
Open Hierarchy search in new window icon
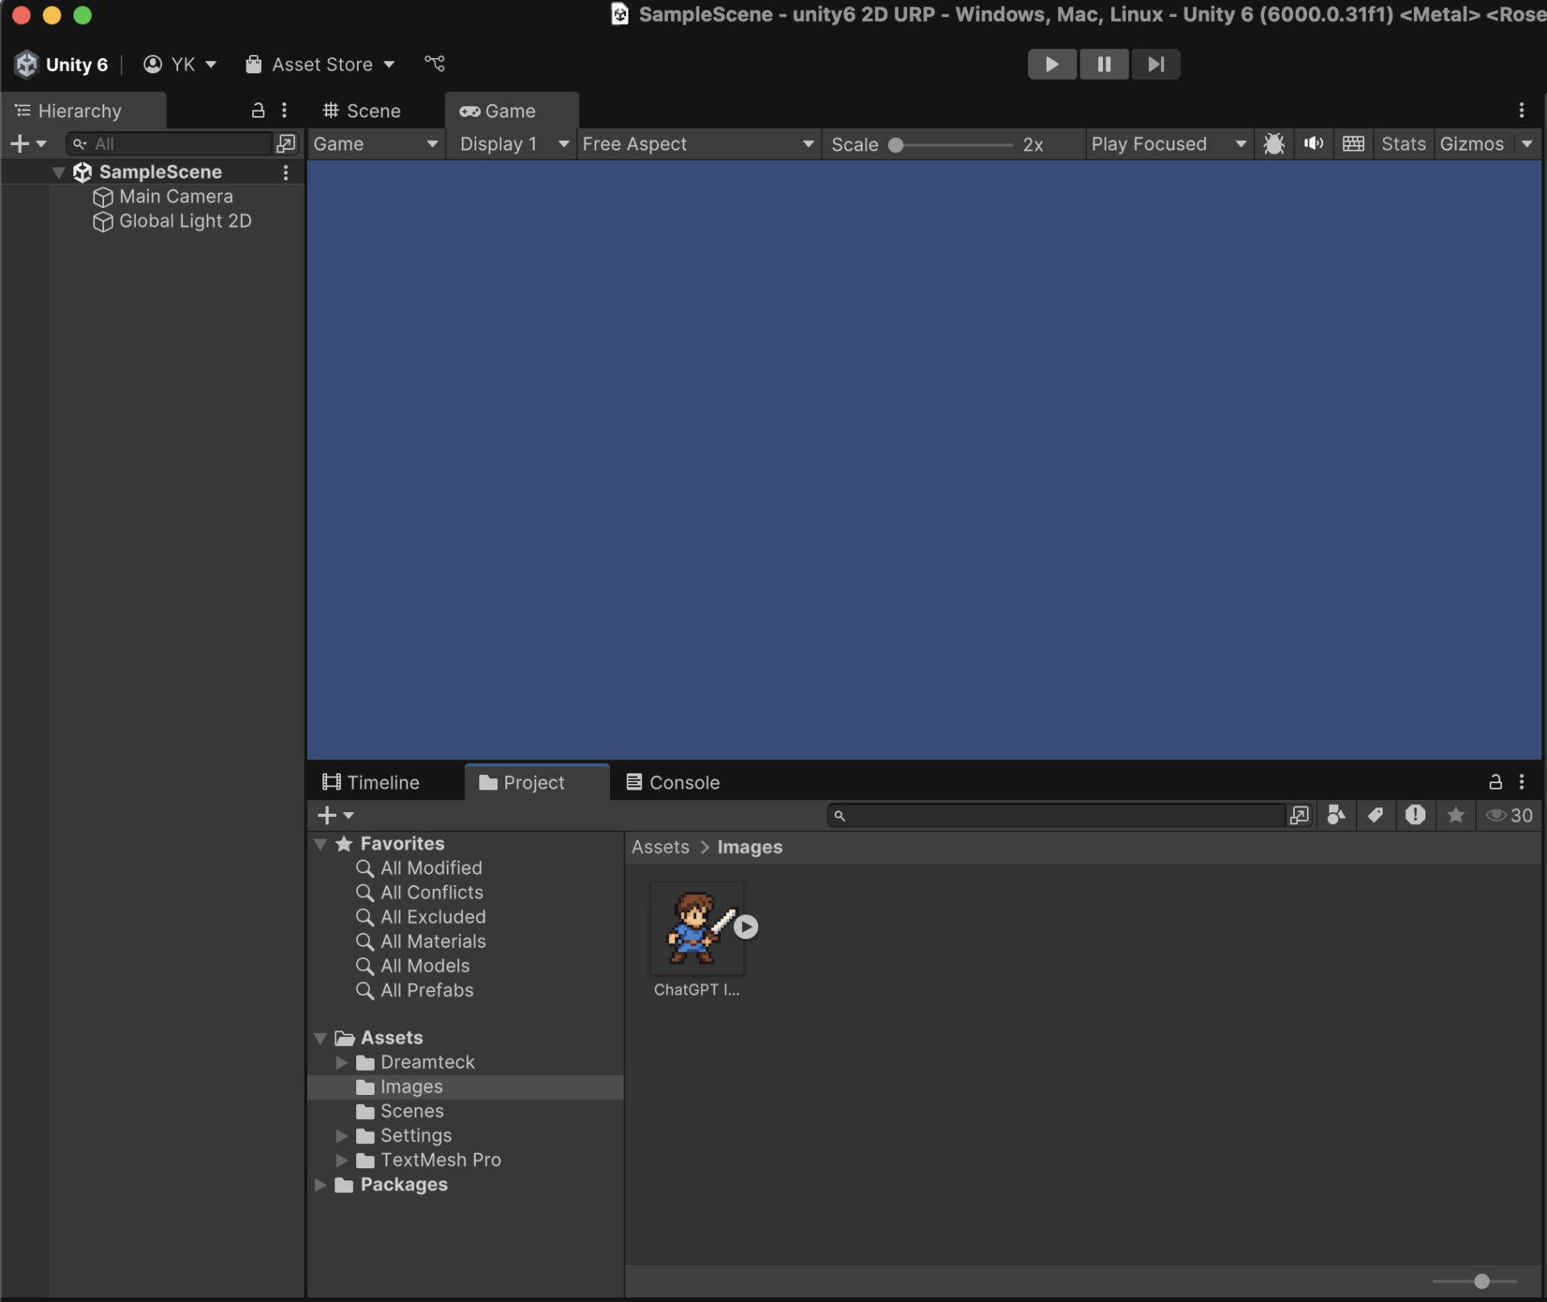(285, 144)
